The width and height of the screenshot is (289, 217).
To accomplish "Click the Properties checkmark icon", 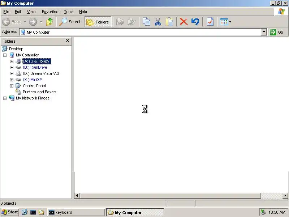I will (x=210, y=22).
